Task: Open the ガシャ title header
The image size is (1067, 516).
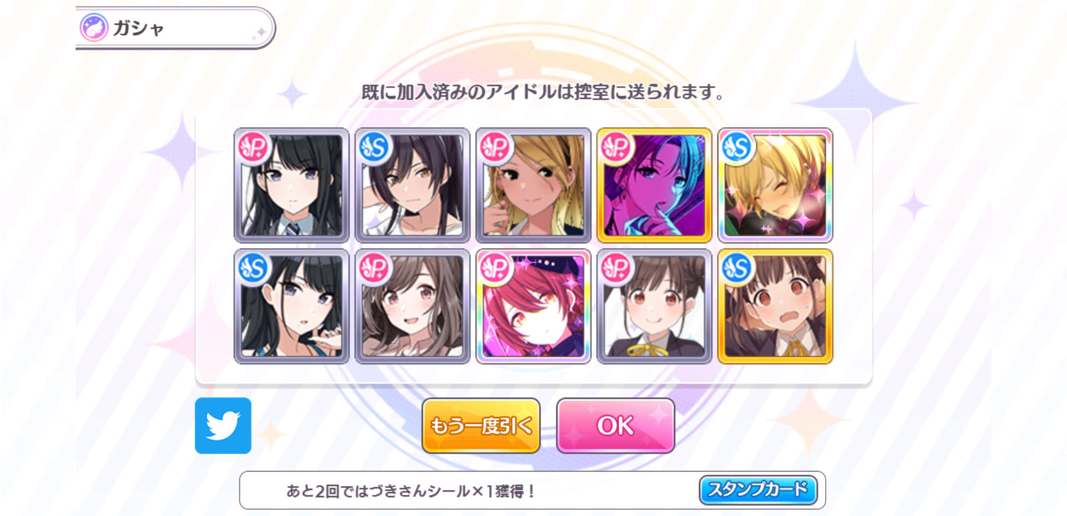Action: [175, 28]
